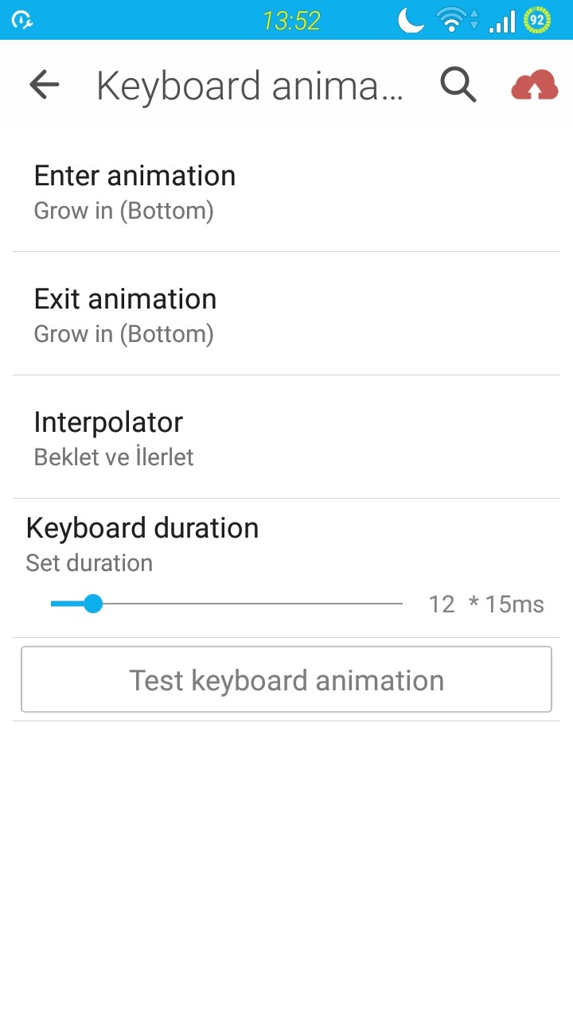Image resolution: width=573 pixels, height=1018 pixels.
Task: Tap the Keyboard animation page title
Action: (249, 86)
